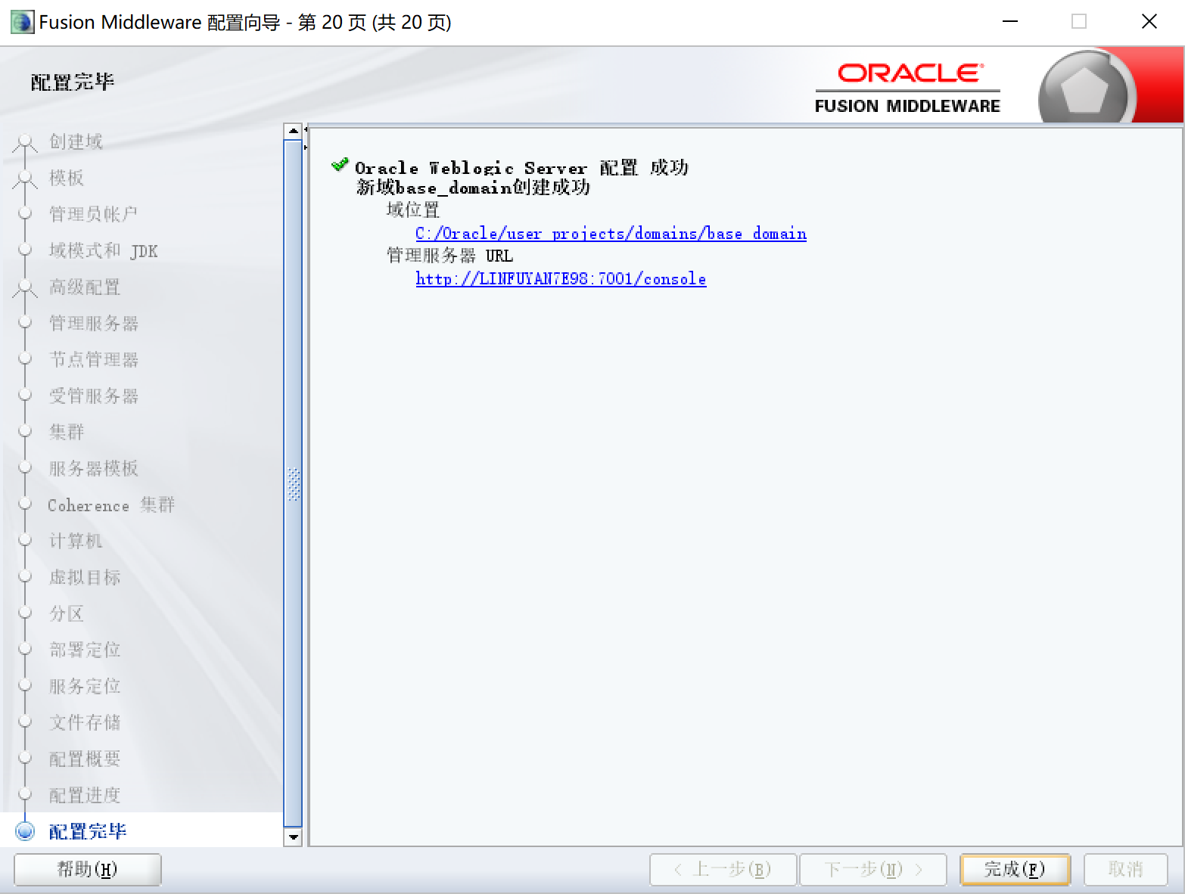Click the 下一步(N) next button
This screenshot has height=894, width=1185.
(x=872, y=870)
